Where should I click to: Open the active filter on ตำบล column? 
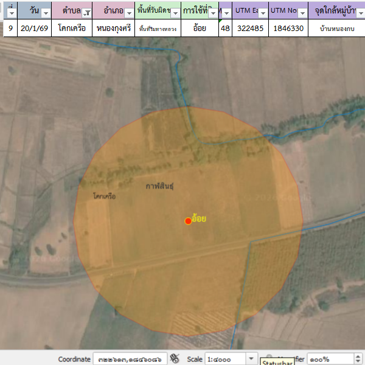tap(86, 13)
